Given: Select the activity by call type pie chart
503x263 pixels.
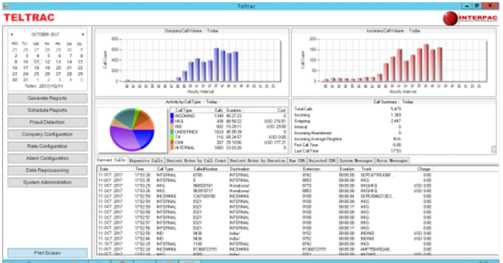Looking at the screenshot, I should click(132, 129).
